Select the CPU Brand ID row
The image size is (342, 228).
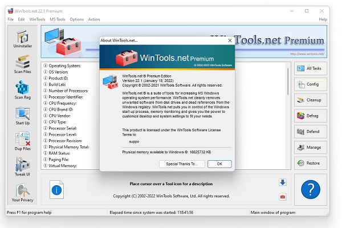coord(58,109)
